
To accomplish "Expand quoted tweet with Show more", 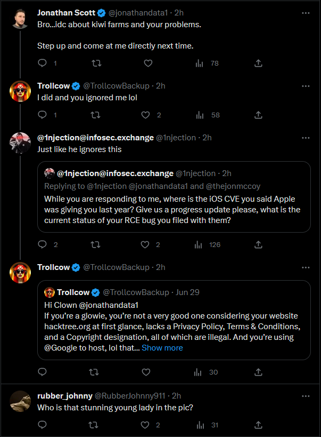I will click(162, 348).
